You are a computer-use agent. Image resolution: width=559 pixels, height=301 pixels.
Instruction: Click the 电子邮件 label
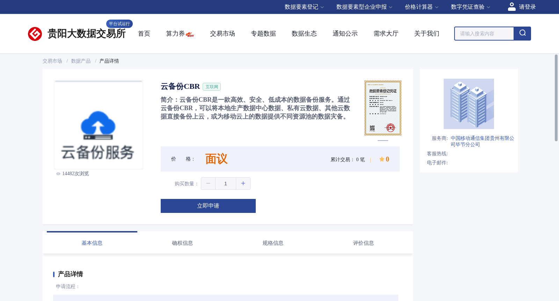(437, 163)
